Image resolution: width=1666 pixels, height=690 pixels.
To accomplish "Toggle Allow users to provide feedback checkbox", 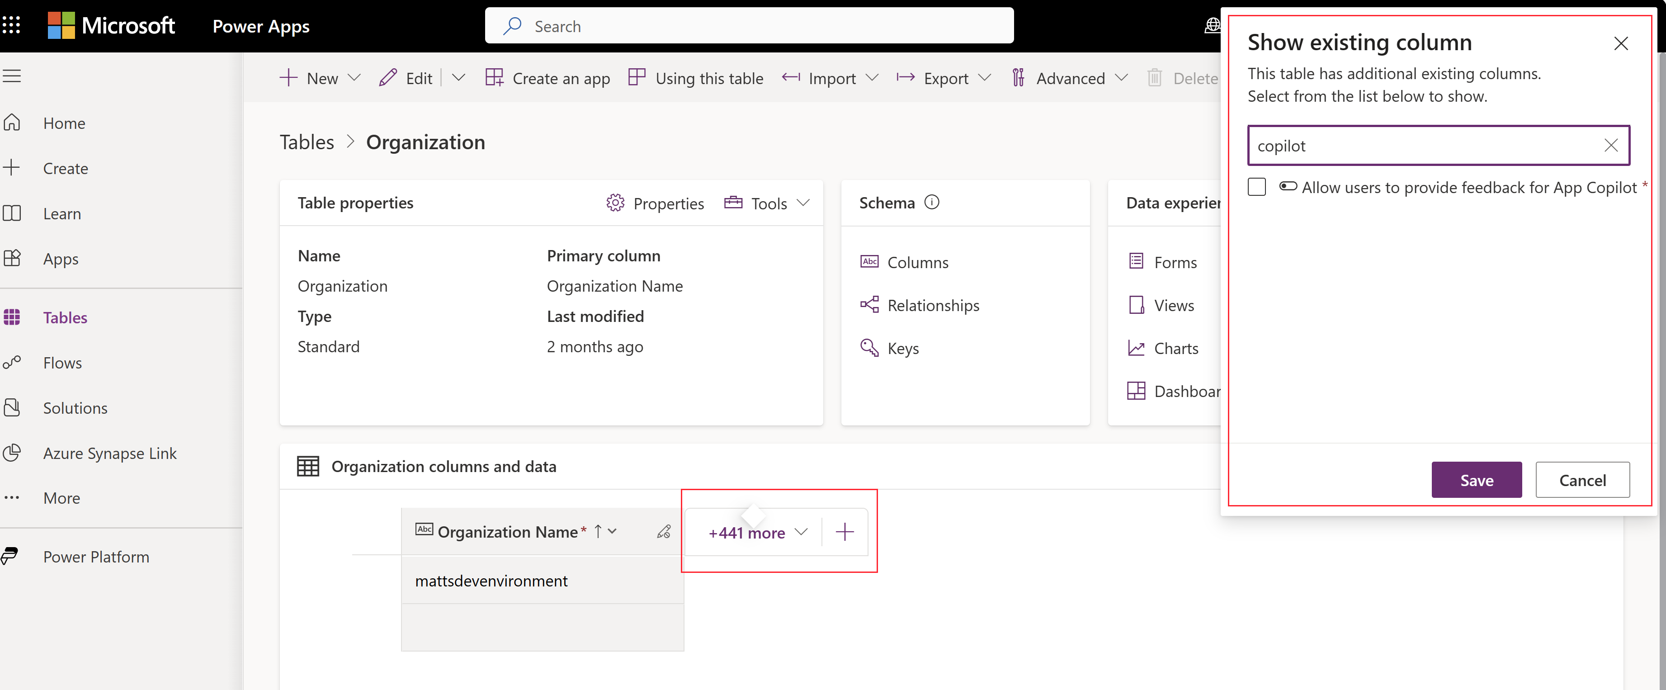I will (x=1258, y=187).
